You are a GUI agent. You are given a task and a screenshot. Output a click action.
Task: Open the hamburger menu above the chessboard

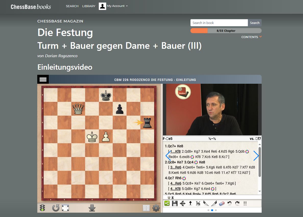[43, 79]
